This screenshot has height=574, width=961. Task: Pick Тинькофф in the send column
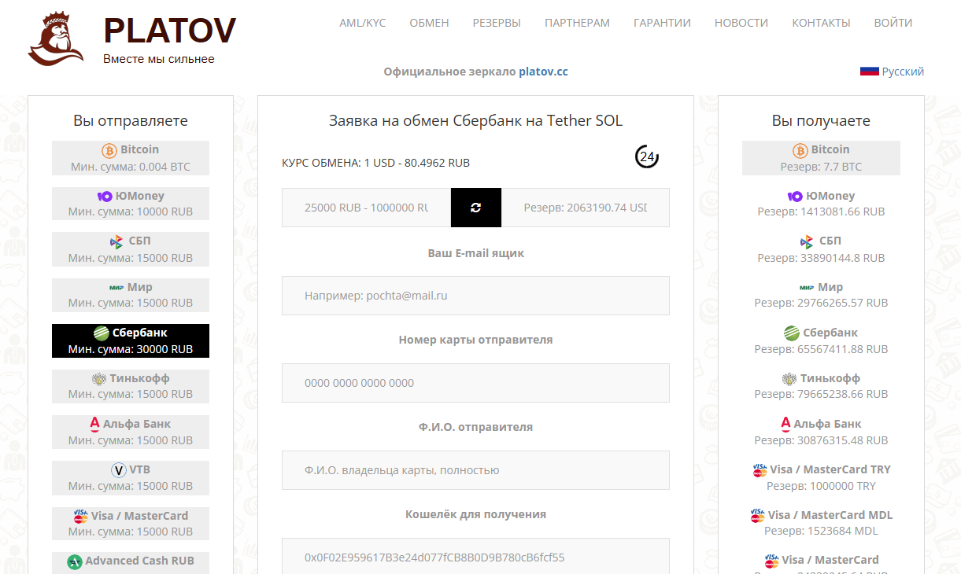point(131,386)
